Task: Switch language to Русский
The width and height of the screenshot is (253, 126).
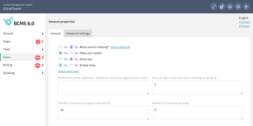Action: point(244,22)
